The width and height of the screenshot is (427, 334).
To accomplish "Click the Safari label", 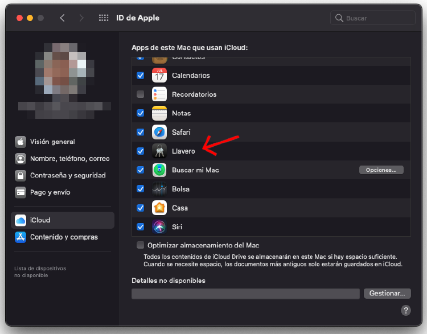I will point(181,133).
